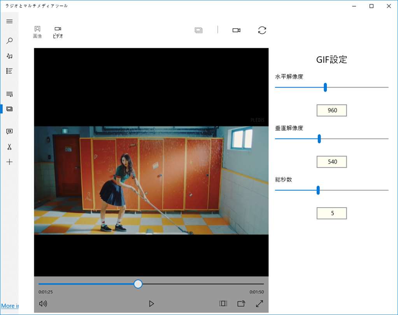Maximize the application window

click(x=371, y=6)
